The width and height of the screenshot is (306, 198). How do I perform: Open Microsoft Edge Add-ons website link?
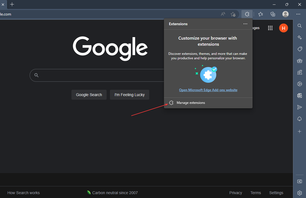[x=208, y=90]
